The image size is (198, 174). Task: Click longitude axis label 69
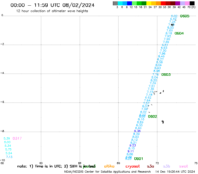point(118,163)
